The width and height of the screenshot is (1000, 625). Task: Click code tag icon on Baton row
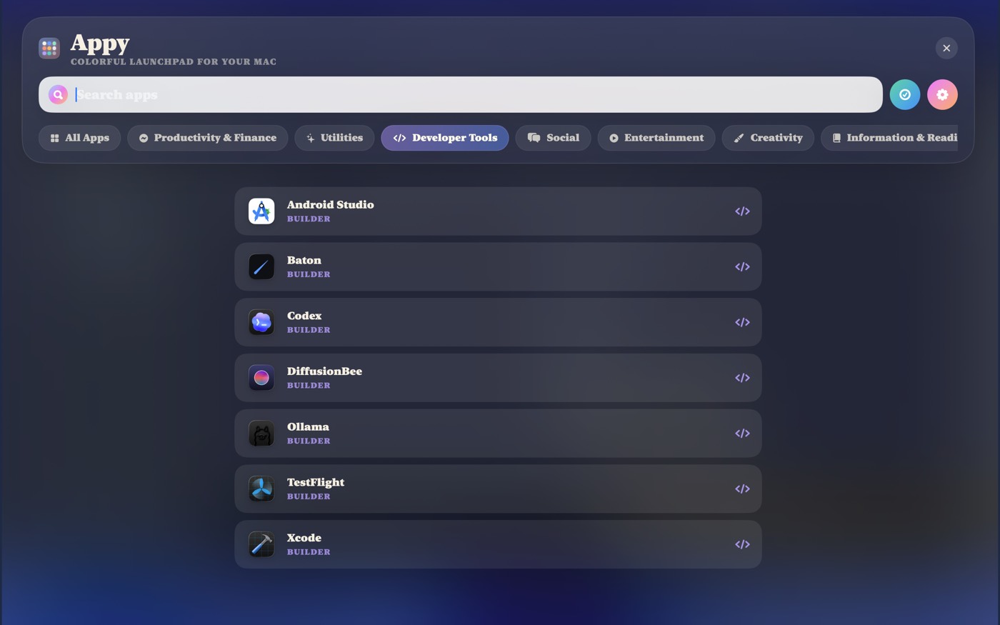pyautogui.click(x=742, y=267)
